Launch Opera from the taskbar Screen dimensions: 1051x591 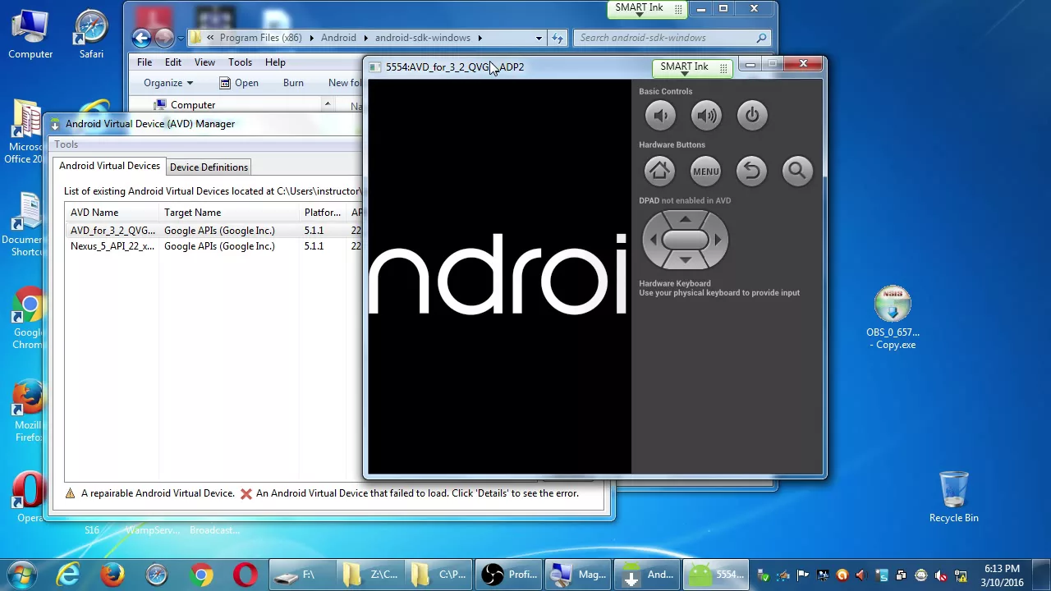[x=246, y=575]
